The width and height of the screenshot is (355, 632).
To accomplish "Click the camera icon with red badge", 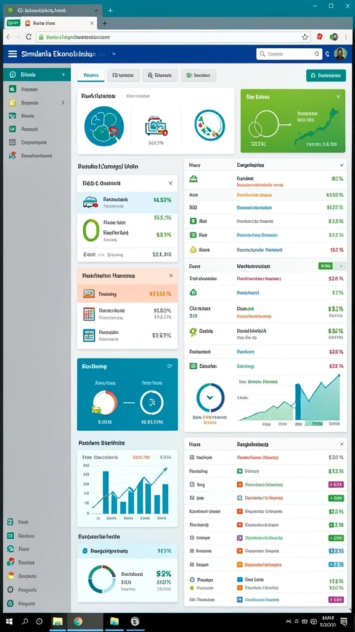I will [x=156, y=126].
